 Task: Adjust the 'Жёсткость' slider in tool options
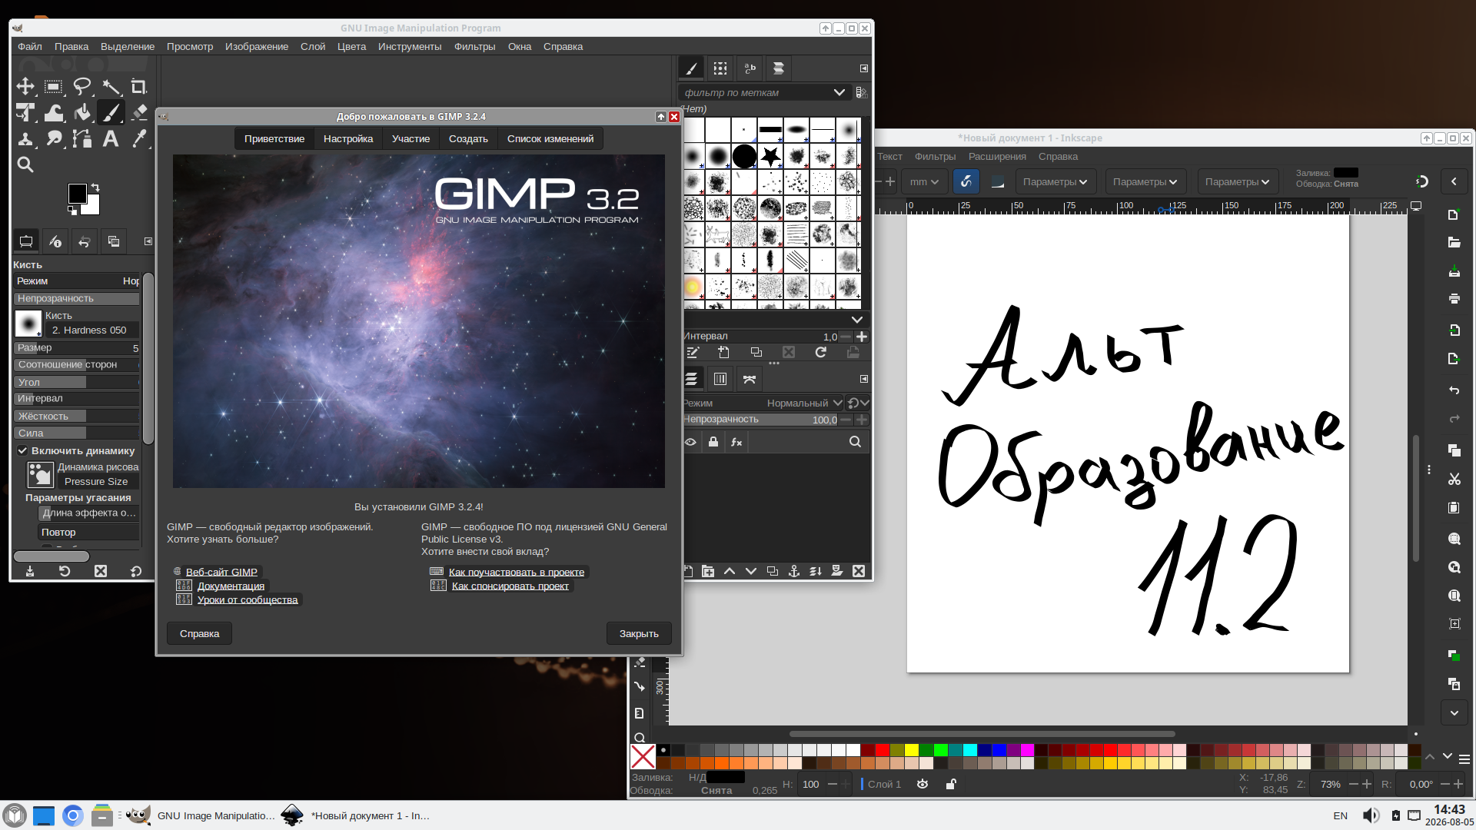coord(77,416)
